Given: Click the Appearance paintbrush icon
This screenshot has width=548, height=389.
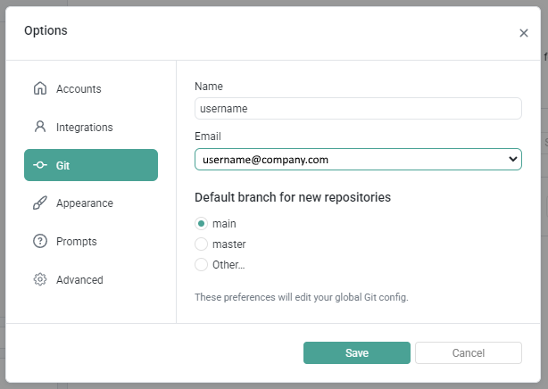Looking at the screenshot, I should coord(40,203).
